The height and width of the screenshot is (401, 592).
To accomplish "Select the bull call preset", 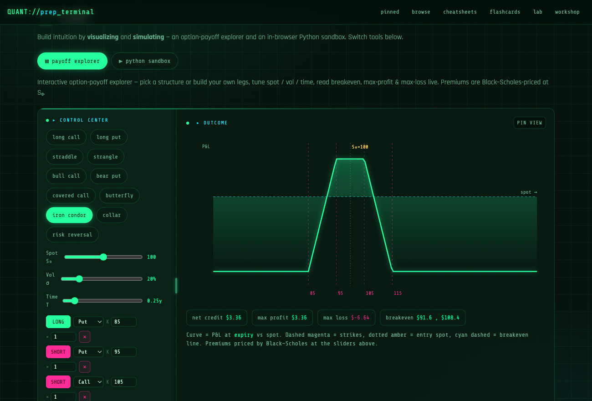I will tap(66, 176).
